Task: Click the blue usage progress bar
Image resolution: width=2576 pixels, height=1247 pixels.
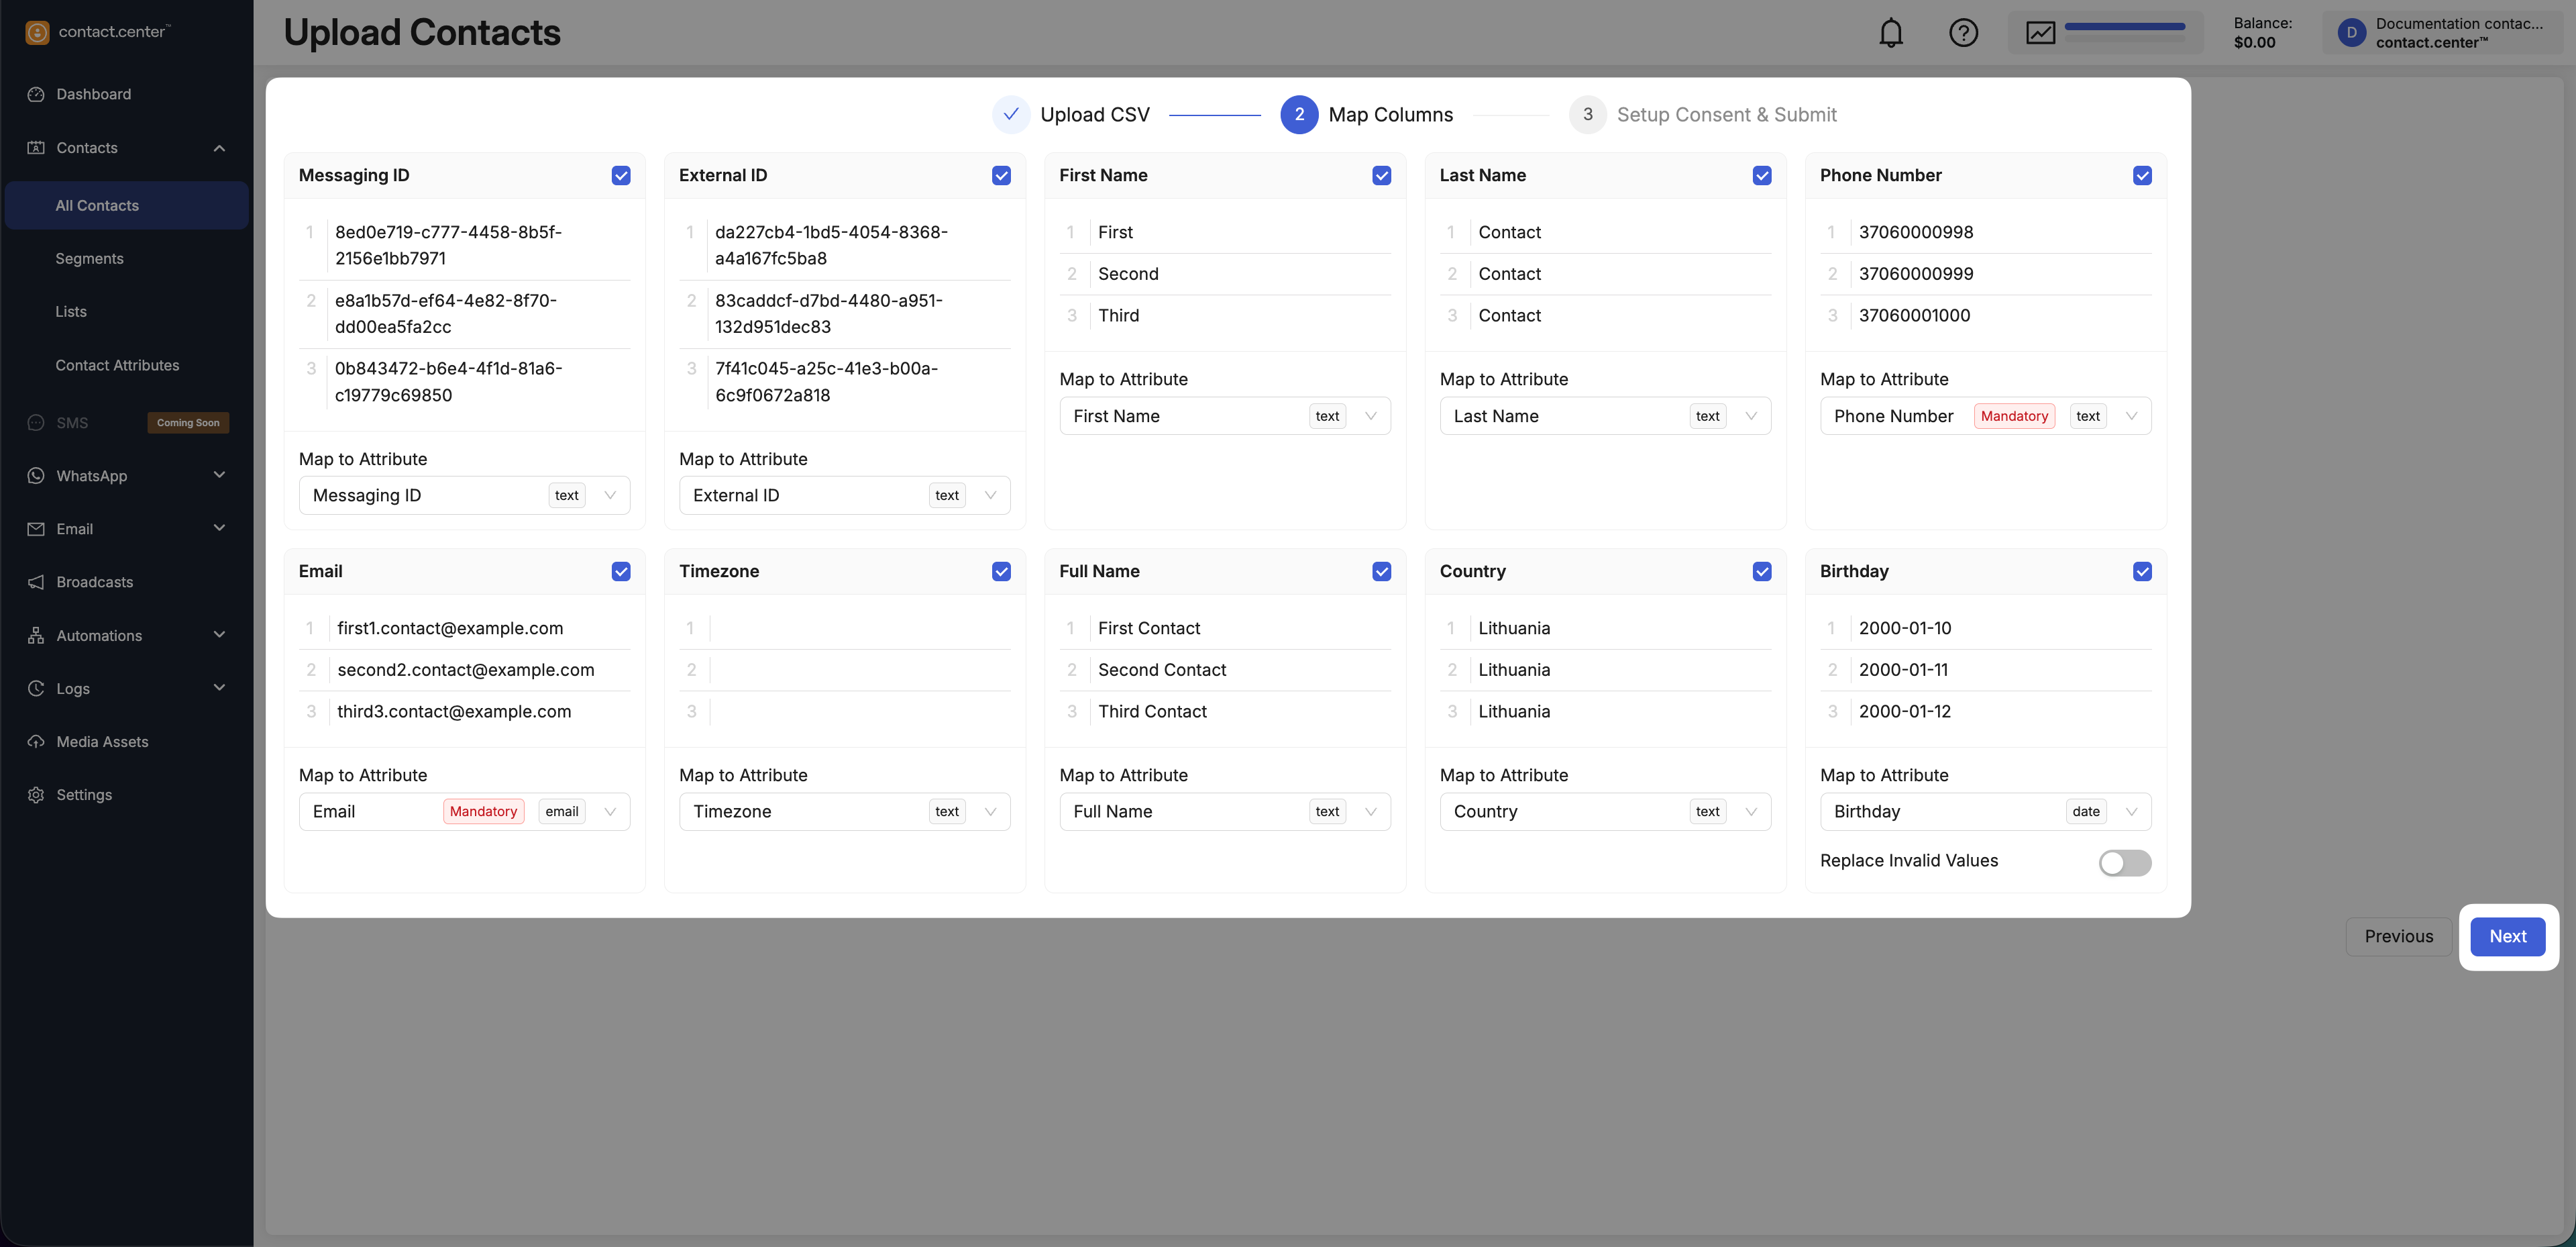Action: click(2124, 27)
